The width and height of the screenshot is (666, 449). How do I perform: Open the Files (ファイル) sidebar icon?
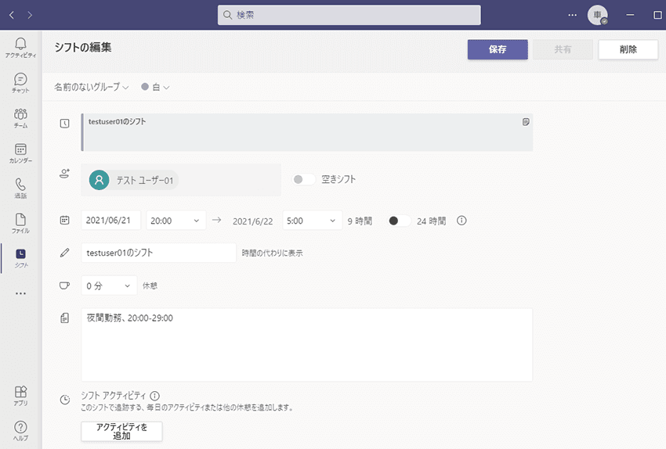pos(20,224)
